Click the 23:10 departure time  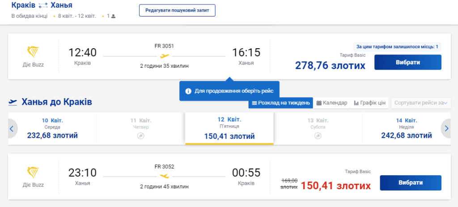point(82,173)
